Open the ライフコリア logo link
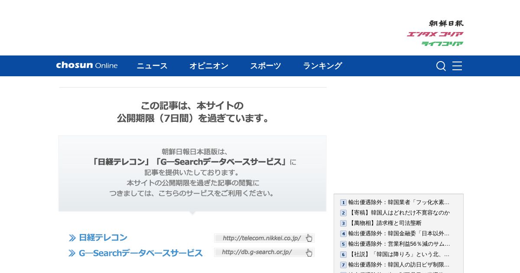This screenshot has height=273, width=520. pyautogui.click(x=442, y=43)
